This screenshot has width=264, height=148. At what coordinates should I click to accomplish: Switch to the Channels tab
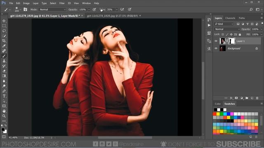(x=230, y=18)
